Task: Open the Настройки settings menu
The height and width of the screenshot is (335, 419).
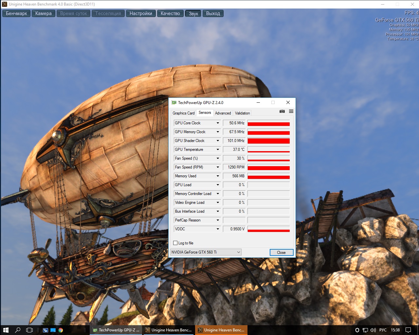Action: 141,13
